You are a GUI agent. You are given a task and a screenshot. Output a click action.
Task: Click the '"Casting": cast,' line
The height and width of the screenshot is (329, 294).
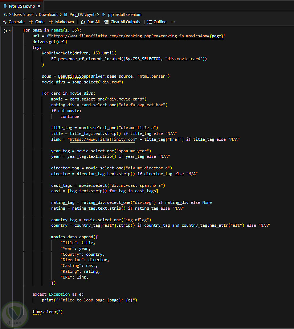(79, 266)
